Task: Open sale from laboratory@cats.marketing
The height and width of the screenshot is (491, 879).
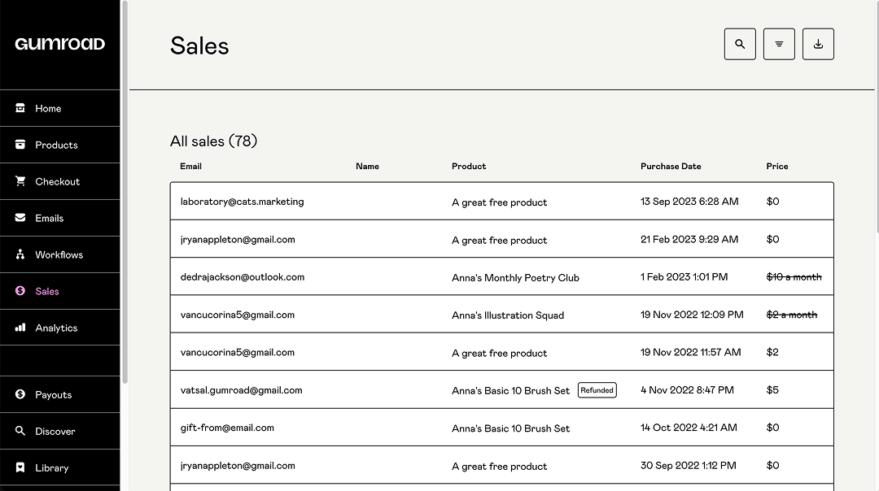Action: (501, 201)
